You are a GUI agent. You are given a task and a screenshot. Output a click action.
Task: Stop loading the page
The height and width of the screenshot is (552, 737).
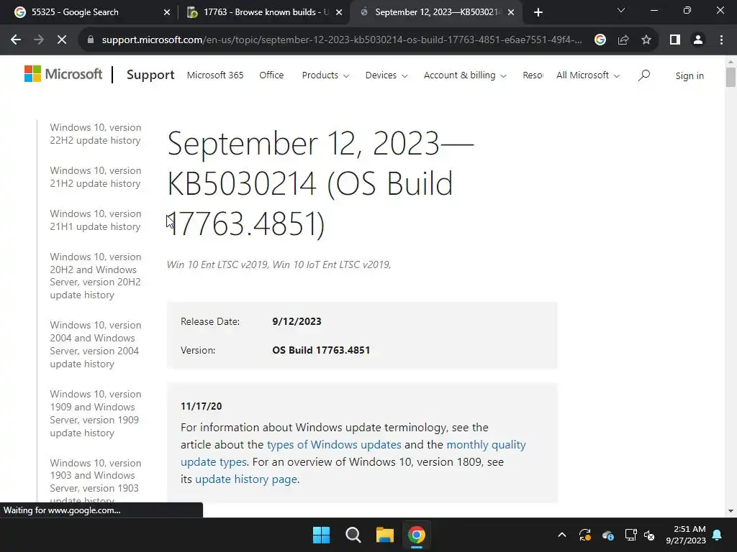pos(62,40)
